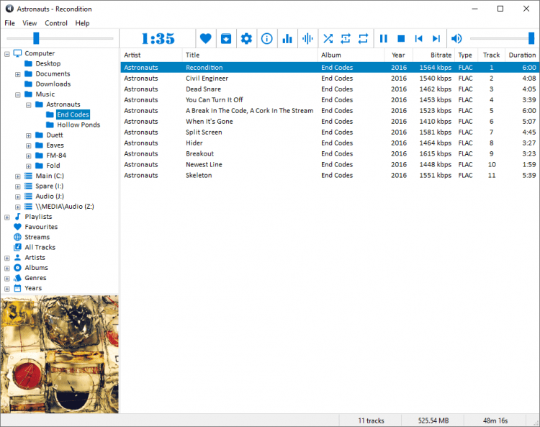Image resolution: width=540 pixels, height=427 pixels.
Task: Open the Control menu
Action: click(56, 23)
